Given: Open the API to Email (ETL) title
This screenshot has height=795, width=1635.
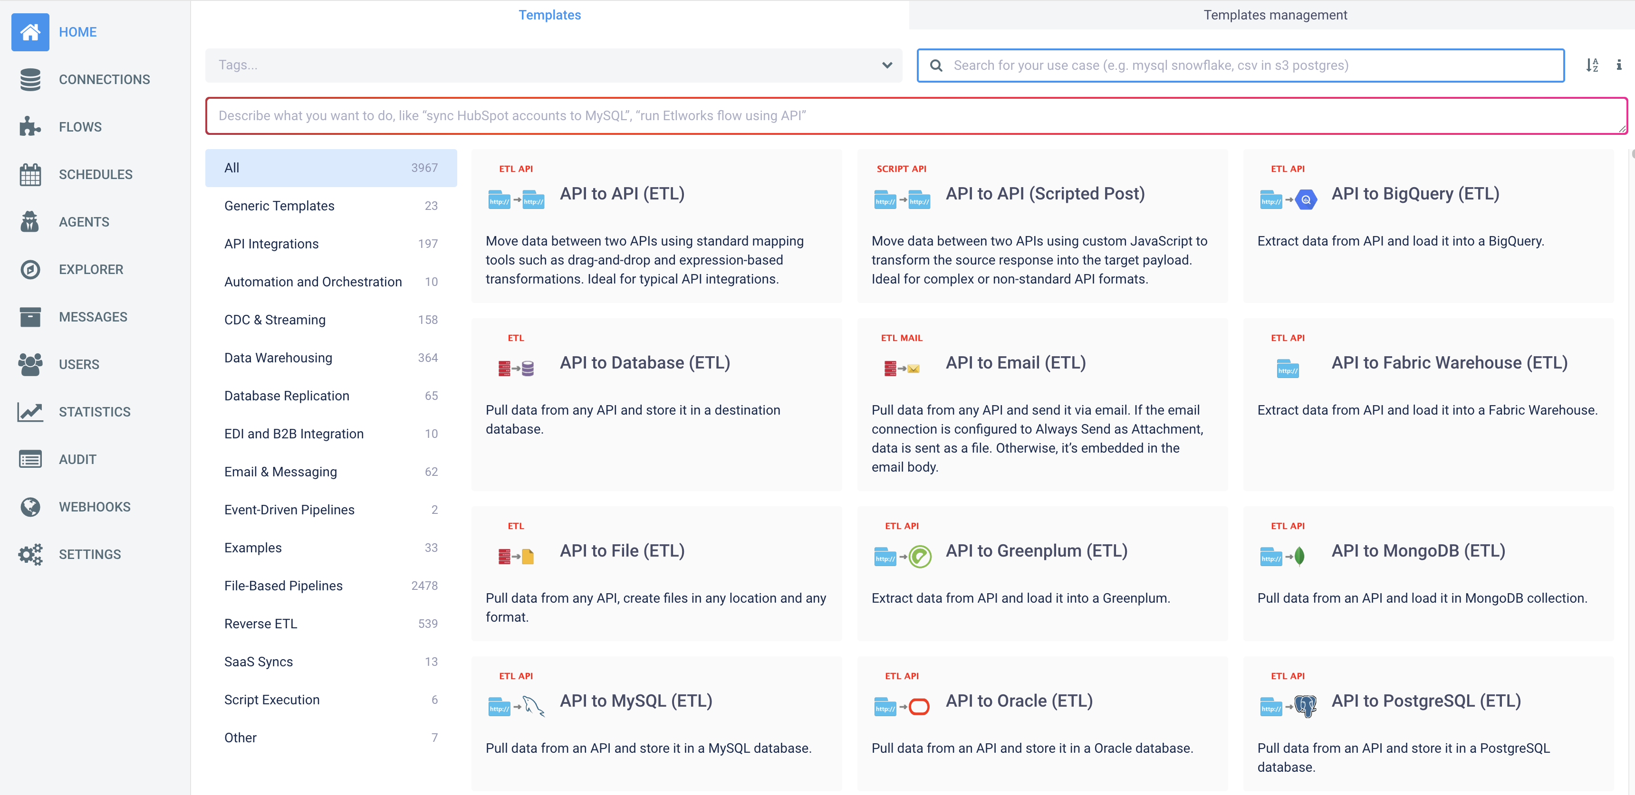Looking at the screenshot, I should tap(1016, 363).
